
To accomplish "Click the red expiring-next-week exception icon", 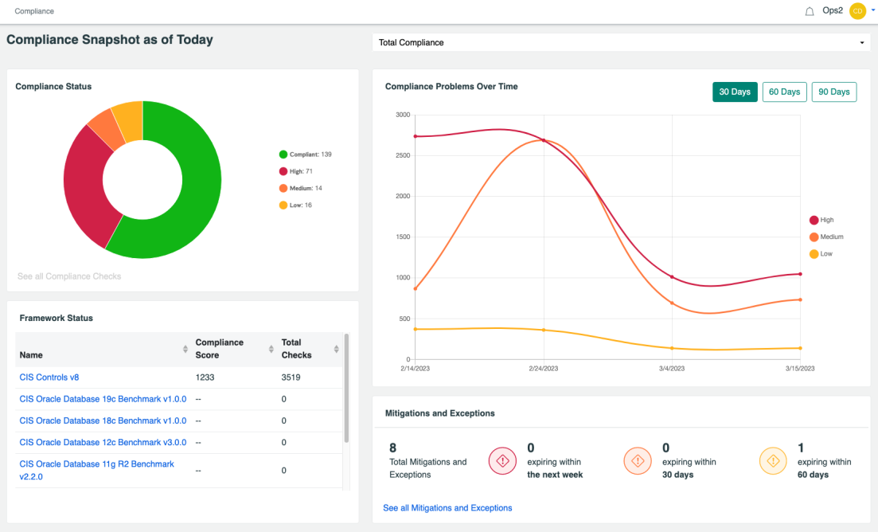I will (x=502, y=460).
